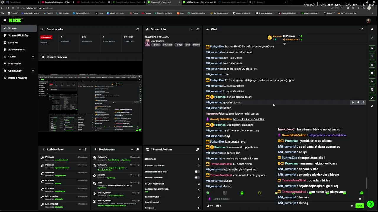The image size is (378, 212).
Task: Open the hamburger menu beside KICK logo
Action: tap(5, 20)
